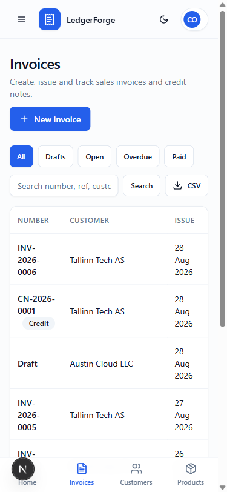Click the NUMBER column header
This screenshot has height=492, width=227.
click(x=33, y=221)
